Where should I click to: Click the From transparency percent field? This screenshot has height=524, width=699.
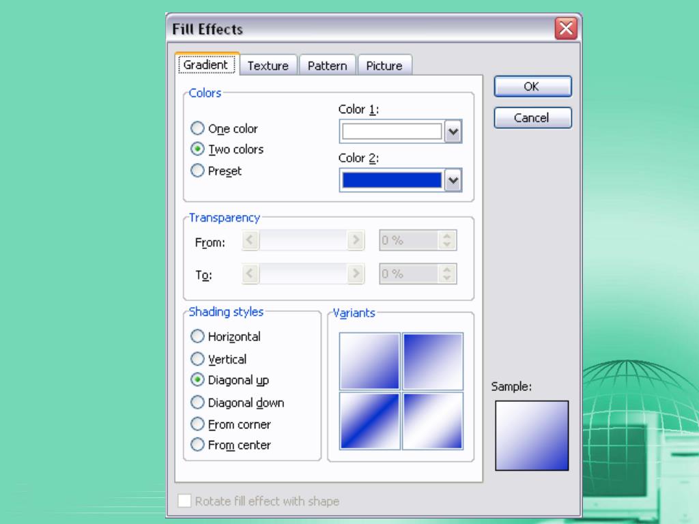(x=408, y=240)
